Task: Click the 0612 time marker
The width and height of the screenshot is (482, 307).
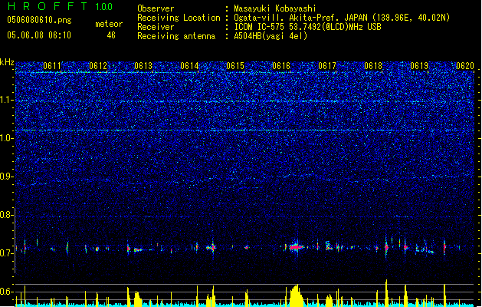Action: point(98,66)
